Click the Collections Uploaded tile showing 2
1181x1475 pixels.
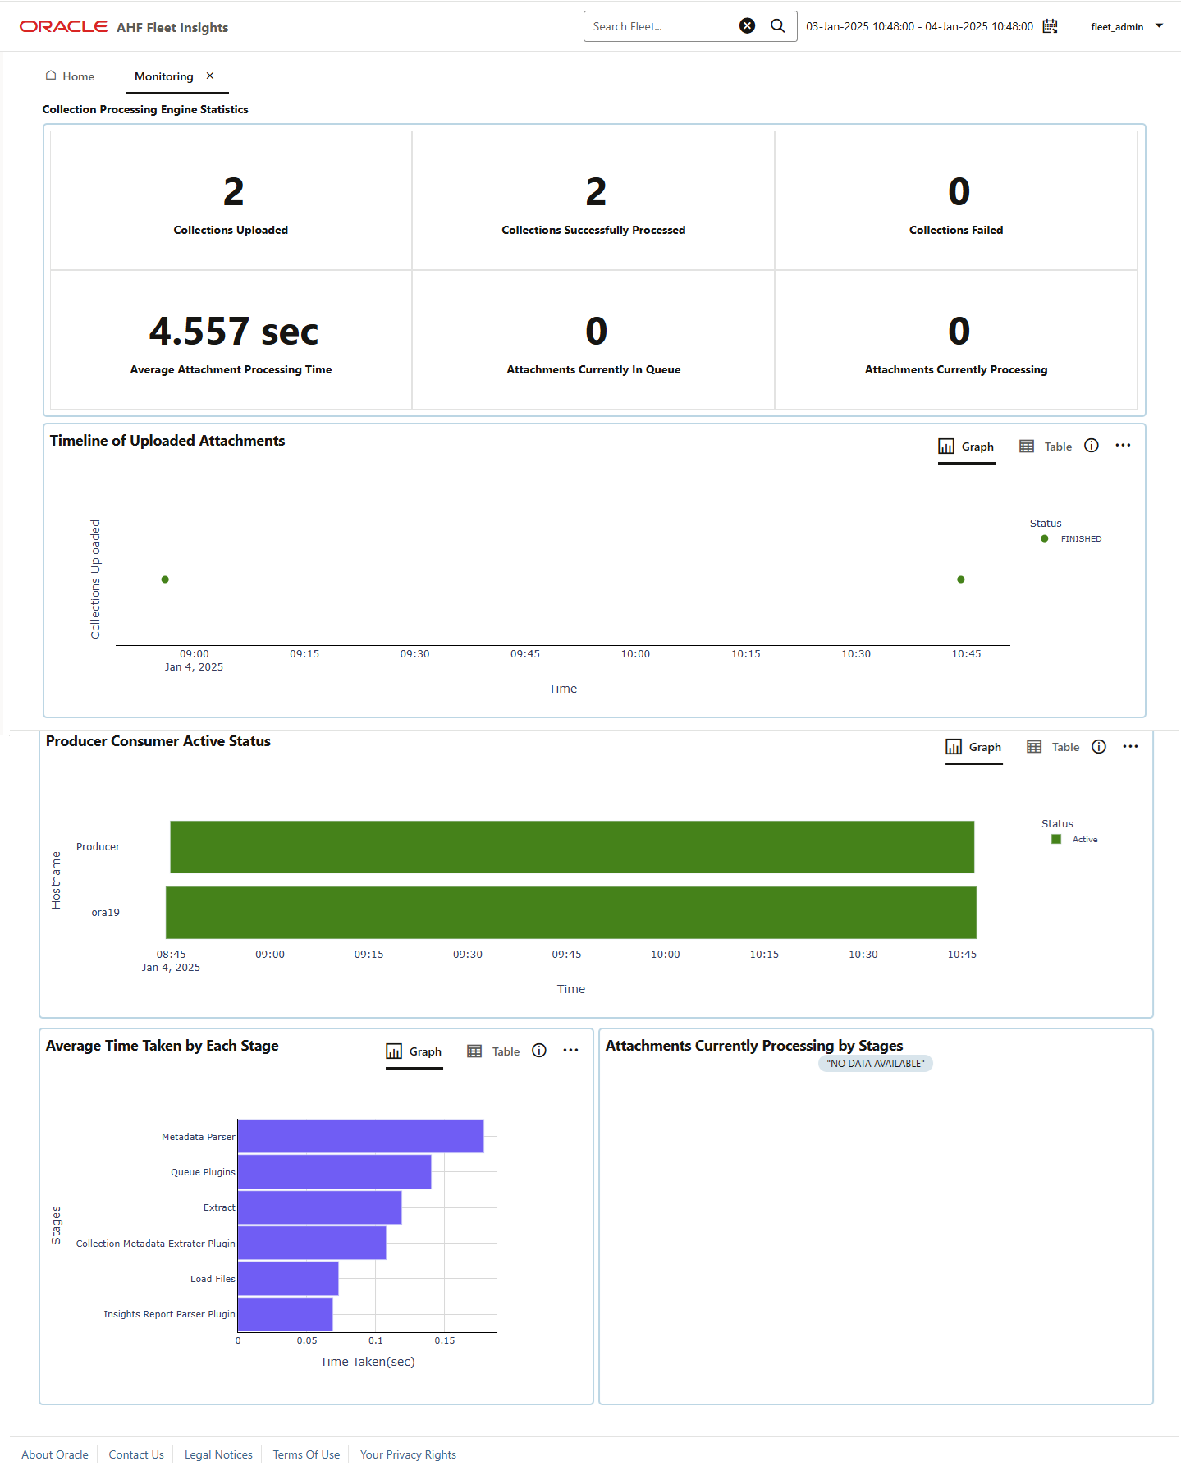231,200
